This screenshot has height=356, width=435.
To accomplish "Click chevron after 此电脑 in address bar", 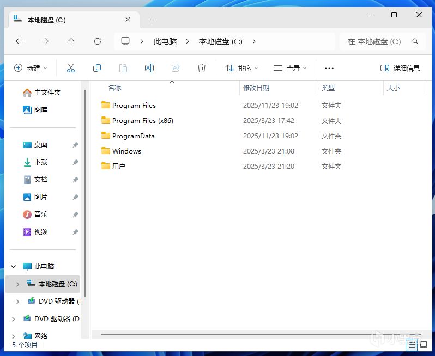I will [x=188, y=41].
